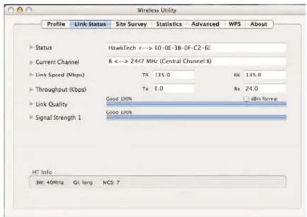The image size is (307, 217).
Task: Minimize the window with the yellow button
Action: click(20, 10)
